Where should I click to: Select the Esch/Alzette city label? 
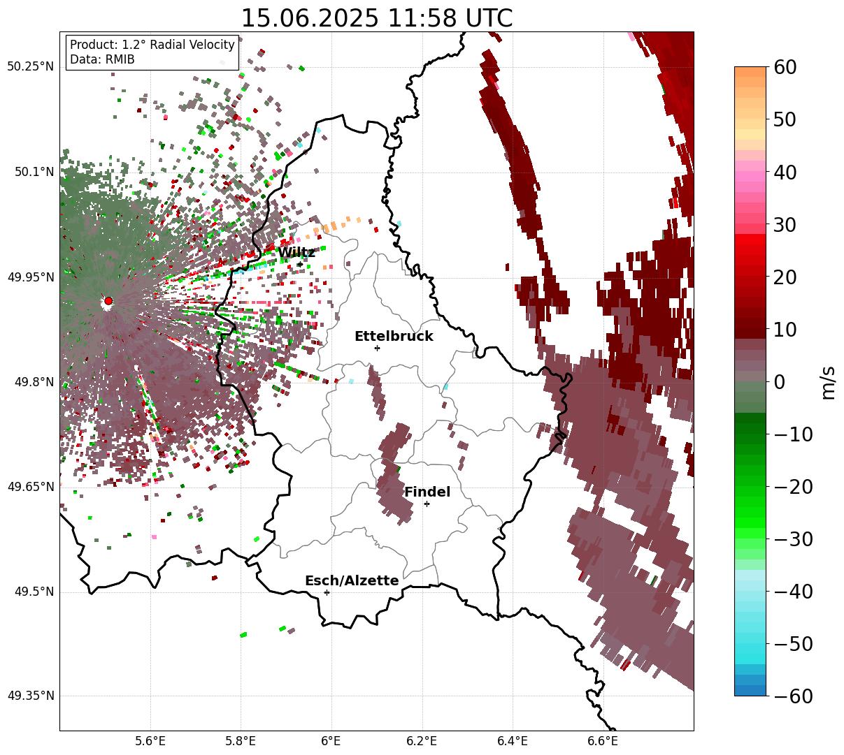click(x=352, y=581)
